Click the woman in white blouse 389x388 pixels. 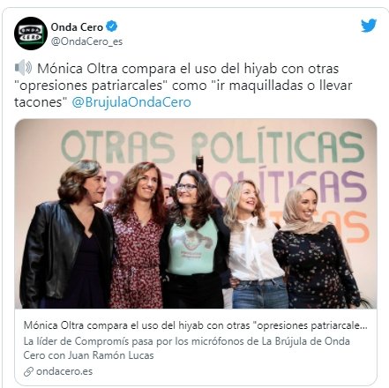point(254,244)
